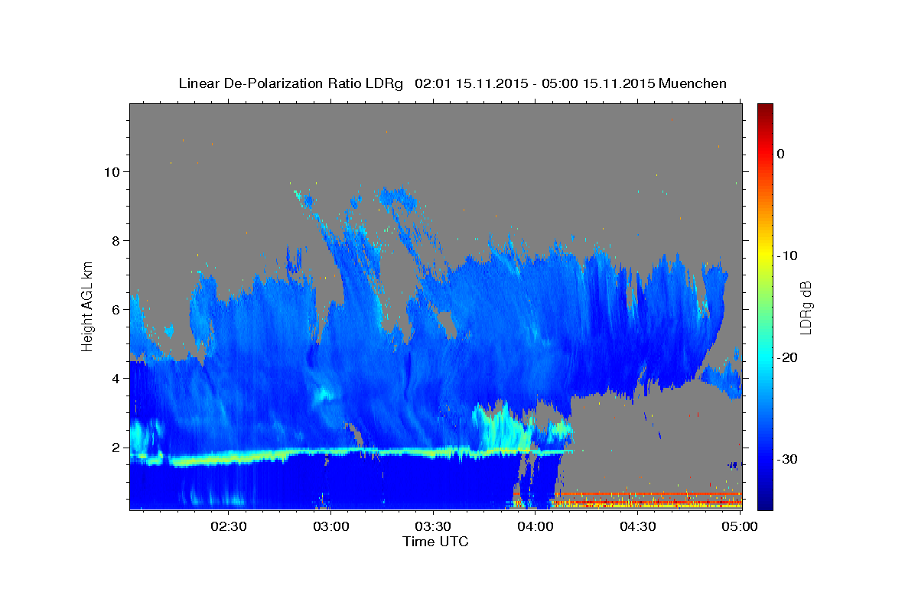The image size is (918, 612).
Task: Click the height tick label '2'
Action: (116, 447)
